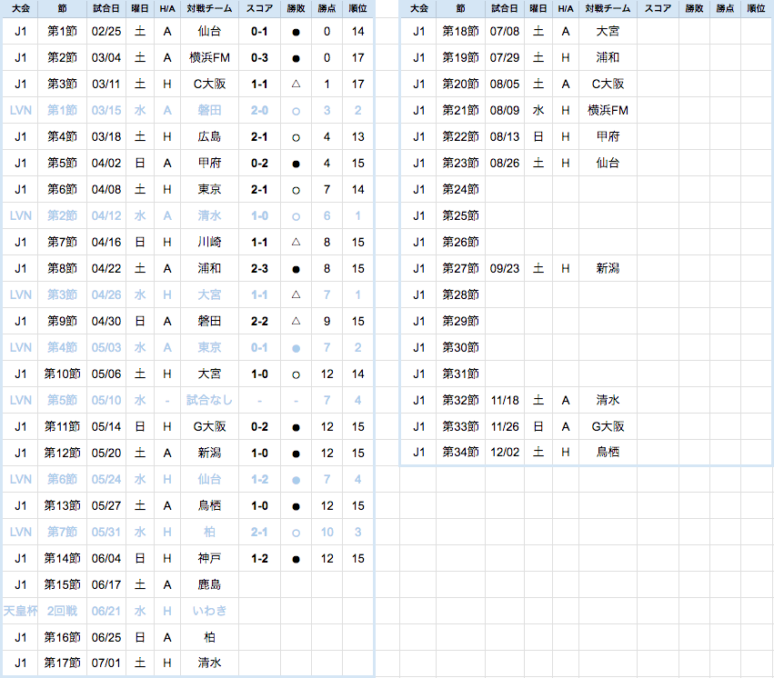Viewport: 774px width, 678px height.
Task: Select the 天皇杯 competition cell
Action: coord(20,612)
